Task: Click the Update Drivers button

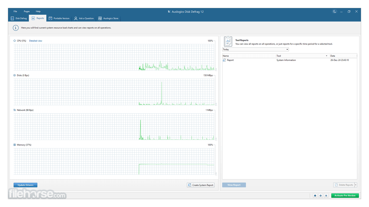Action: [x=26, y=185]
